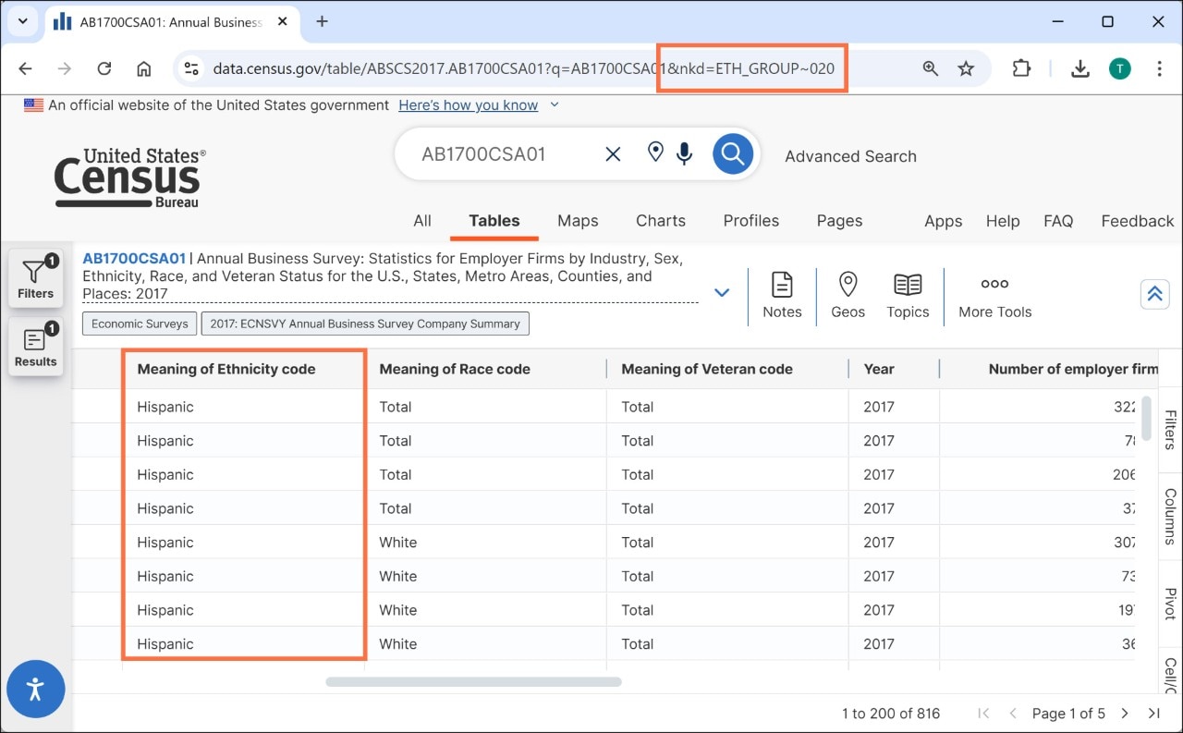Open the Help link
The width and height of the screenshot is (1183, 733).
click(1003, 221)
